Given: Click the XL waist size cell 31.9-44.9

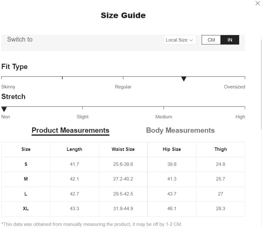Looking at the screenshot, I should [123, 209].
